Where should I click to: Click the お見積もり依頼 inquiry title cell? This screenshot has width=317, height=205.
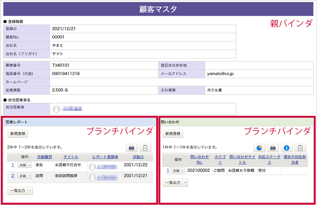[x=241, y=171]
